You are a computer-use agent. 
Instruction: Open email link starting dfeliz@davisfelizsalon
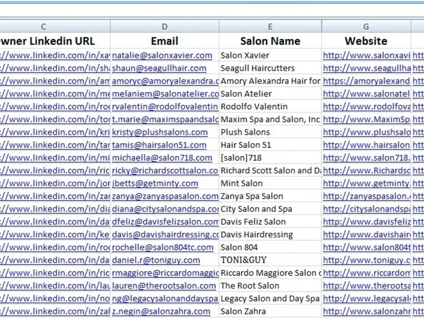[x=165, y=222]
